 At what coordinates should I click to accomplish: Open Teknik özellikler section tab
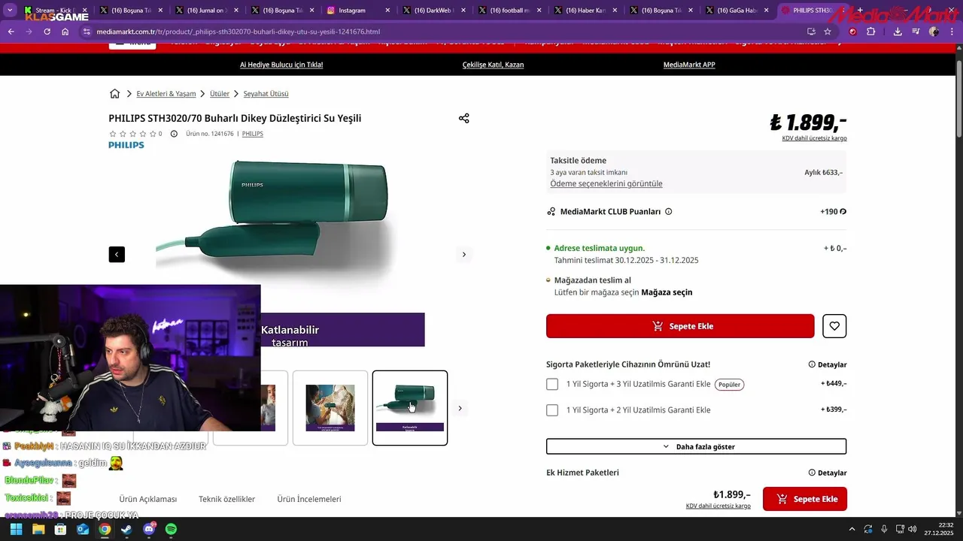226,499
